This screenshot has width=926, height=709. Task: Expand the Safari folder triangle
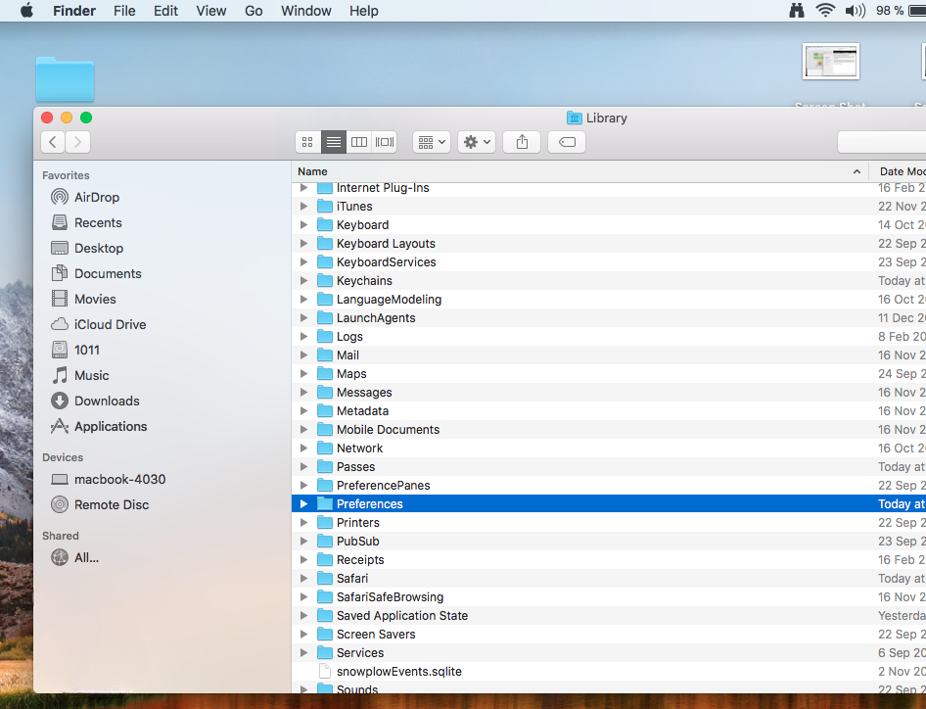click(x=304, y=579)
